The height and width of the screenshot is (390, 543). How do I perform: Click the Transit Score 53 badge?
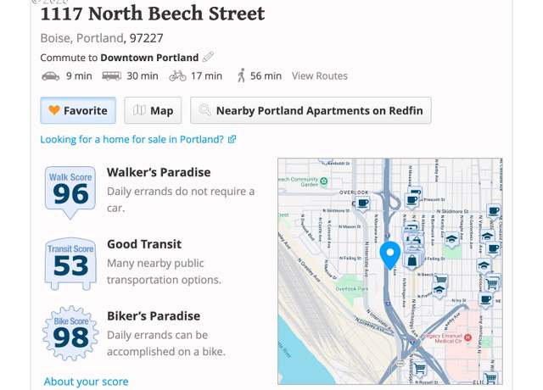coord(70,264)
